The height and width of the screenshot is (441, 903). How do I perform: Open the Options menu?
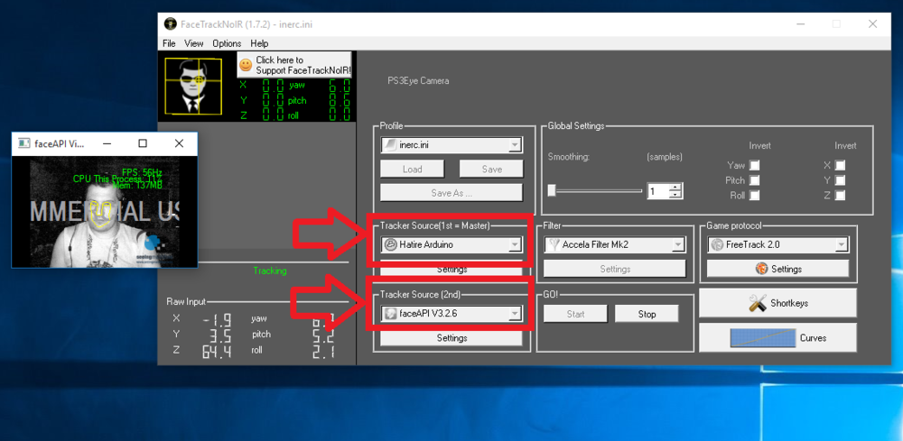pyautogui.click(x=227, y=43)
